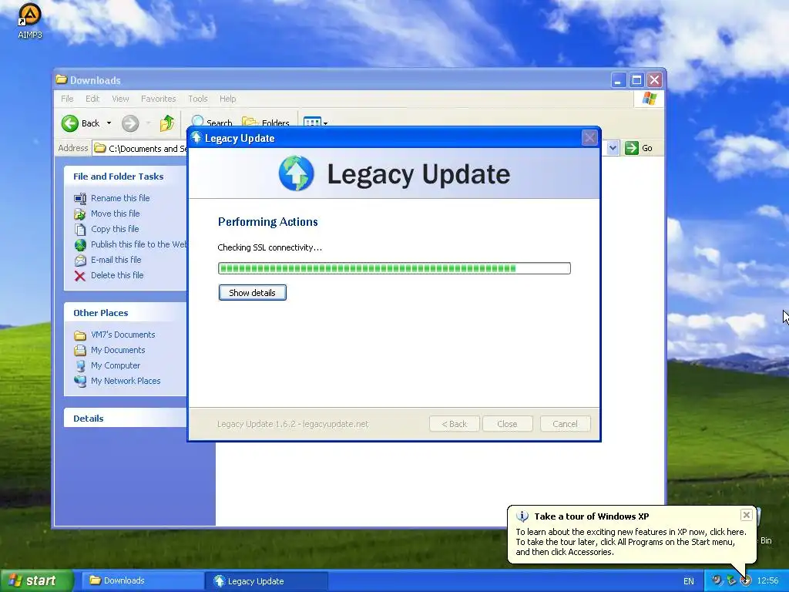The width and height of the screenshot is (789, 592).
Task: Close the Legacy Update dialog title X
Action: 589,137
